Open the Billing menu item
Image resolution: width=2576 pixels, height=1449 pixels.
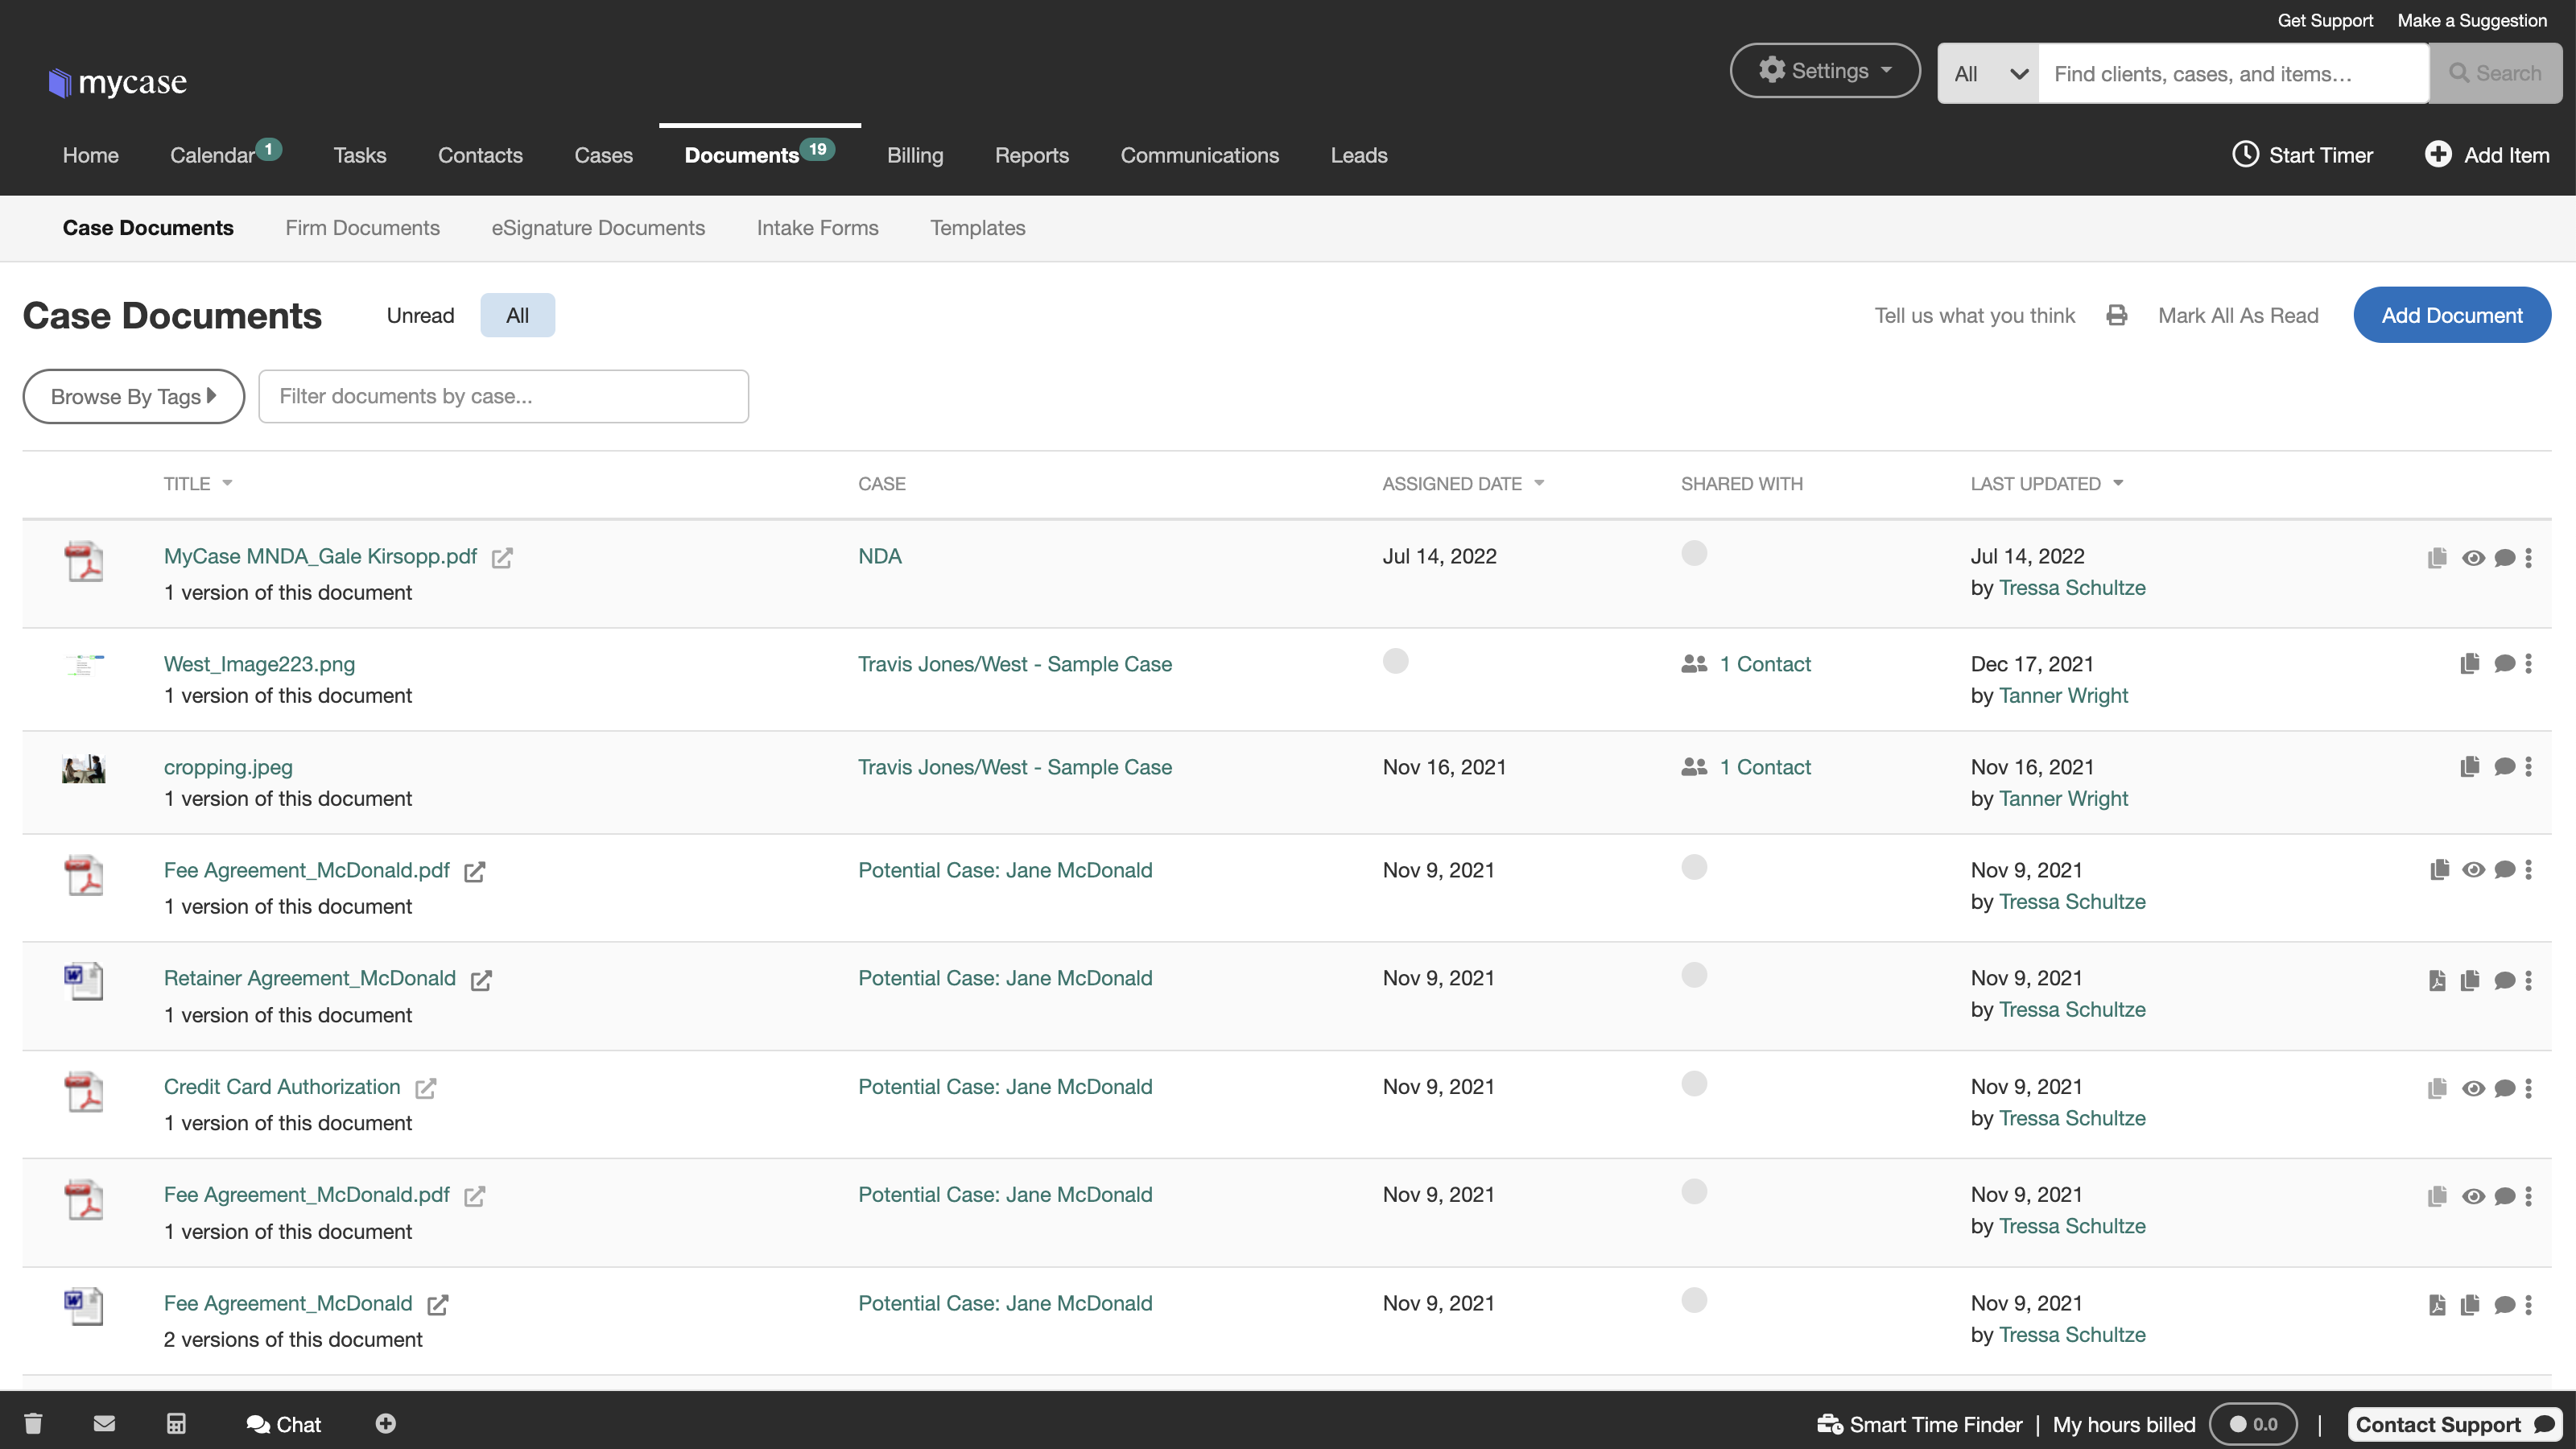(x=914, y=155)
